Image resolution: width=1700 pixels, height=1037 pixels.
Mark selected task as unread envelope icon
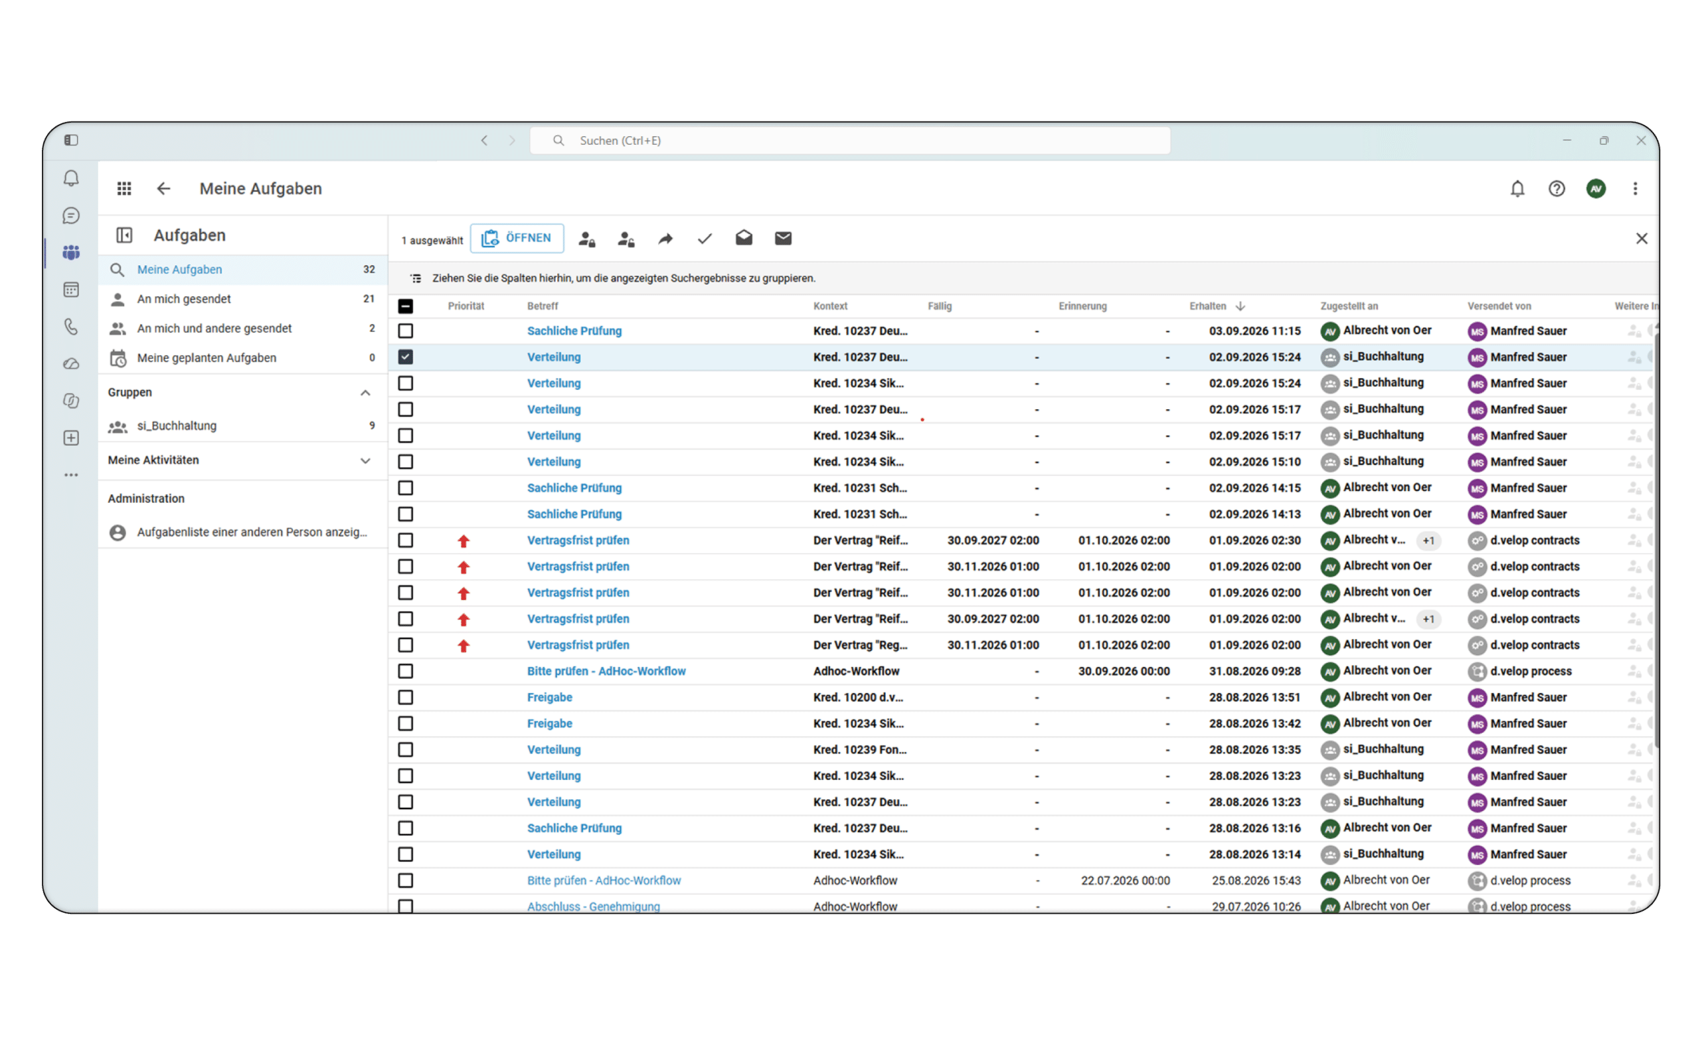pos(783,239)
